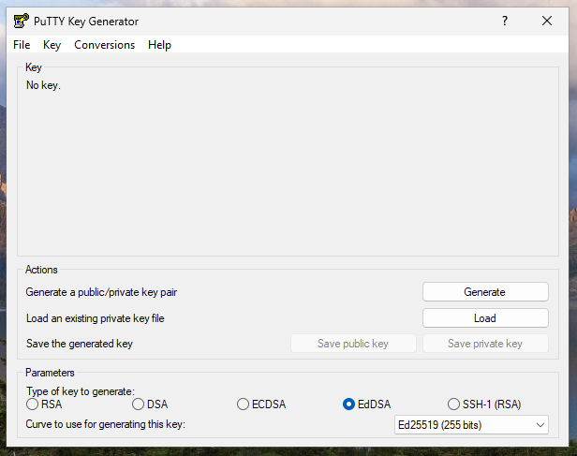Click the Save private key button
The width and height of the screenshot is (577, 456).
tap(484, 344)
